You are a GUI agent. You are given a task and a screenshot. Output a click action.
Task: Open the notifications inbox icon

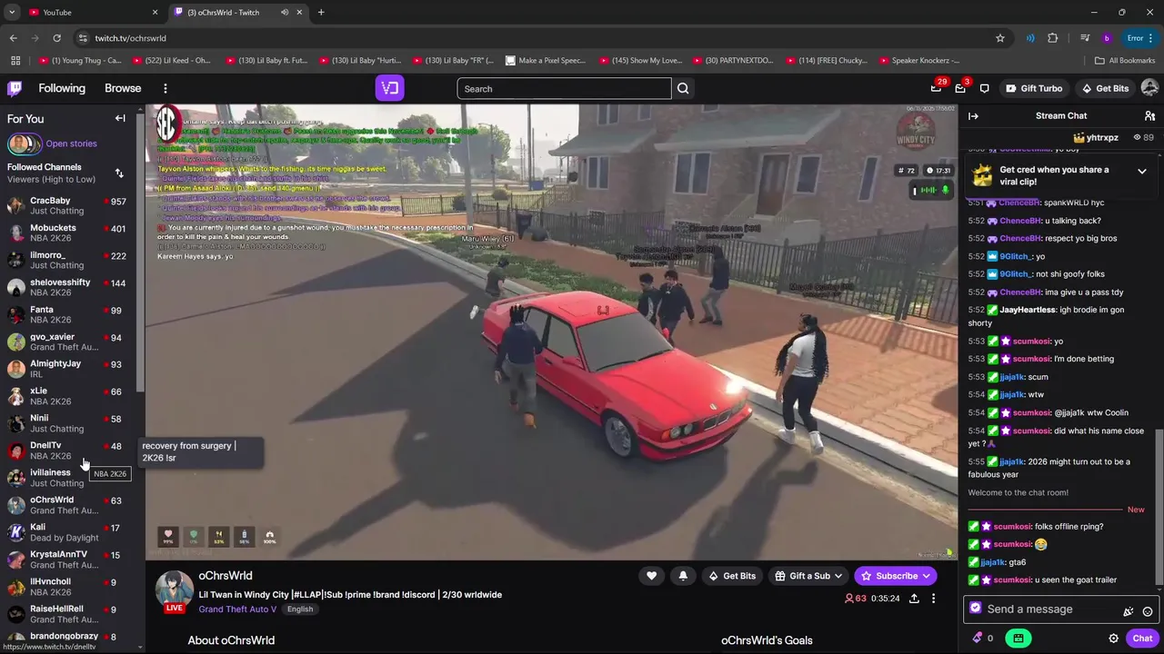pos(960,88)
